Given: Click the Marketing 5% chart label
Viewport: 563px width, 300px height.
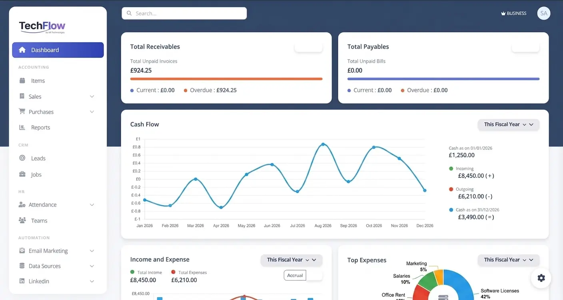Looking at the screenshot, I should (417, 266).
